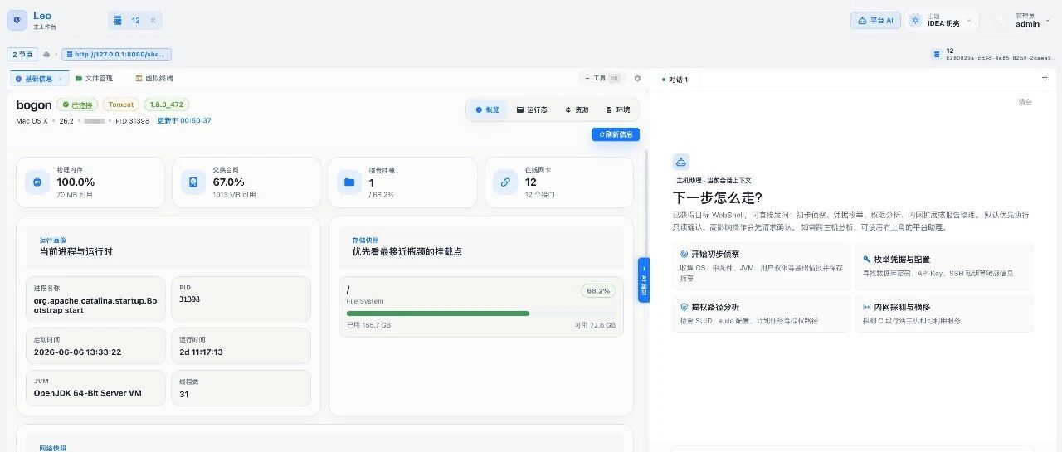Click the 1.8.0_472 version badge
Screen dimensions: 1062x452
167,104
